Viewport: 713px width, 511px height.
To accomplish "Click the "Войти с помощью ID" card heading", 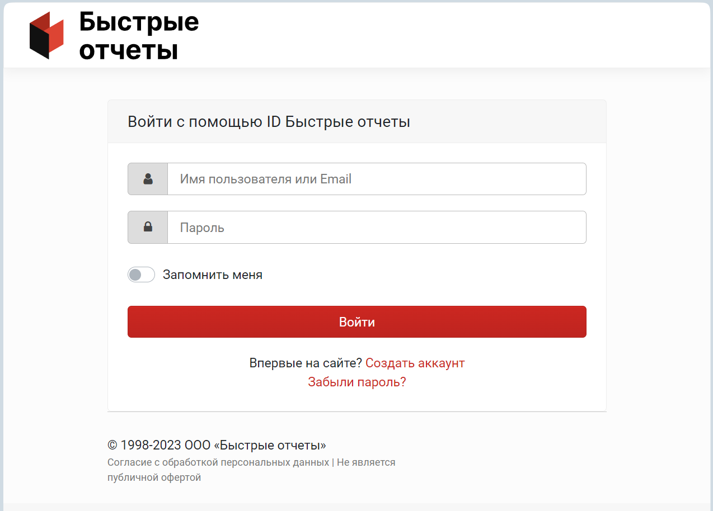I will pos(269,122).
